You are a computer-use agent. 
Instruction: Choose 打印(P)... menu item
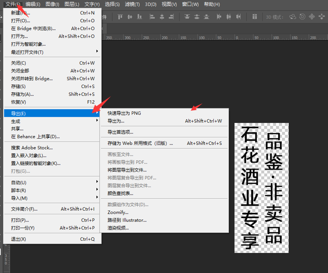coord(52,220)
